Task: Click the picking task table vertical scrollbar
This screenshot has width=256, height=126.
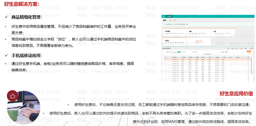Action: 251,66
